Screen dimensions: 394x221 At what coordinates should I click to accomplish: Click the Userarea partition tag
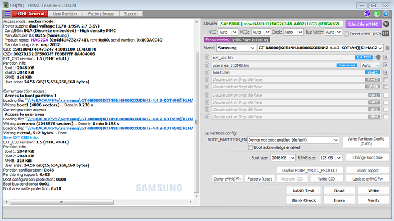(x=347, y=65)
